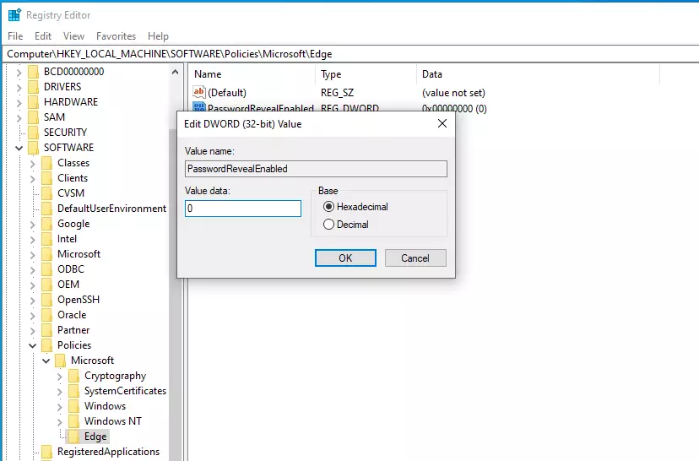Expand the DRIVERS tree node
Viewport: 699px width, 461px height.
click(19, 87)
